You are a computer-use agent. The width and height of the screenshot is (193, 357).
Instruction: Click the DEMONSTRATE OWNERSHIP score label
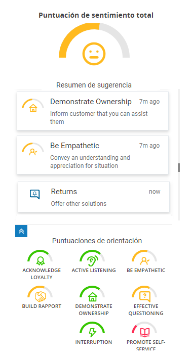click(94, 309)
